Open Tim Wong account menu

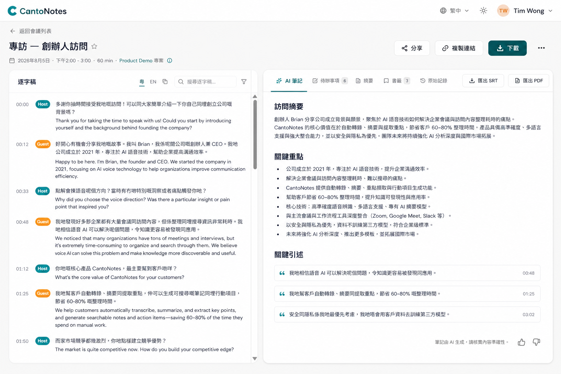[525, 11]
